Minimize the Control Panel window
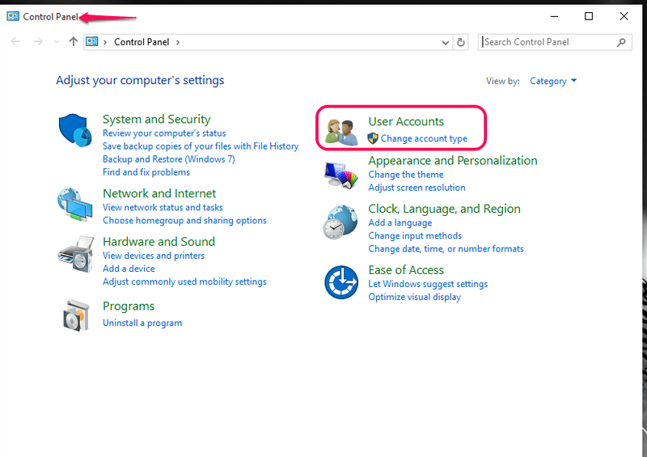Image resolution: width=647 pixels, height=457 pixels. [554, 16]
